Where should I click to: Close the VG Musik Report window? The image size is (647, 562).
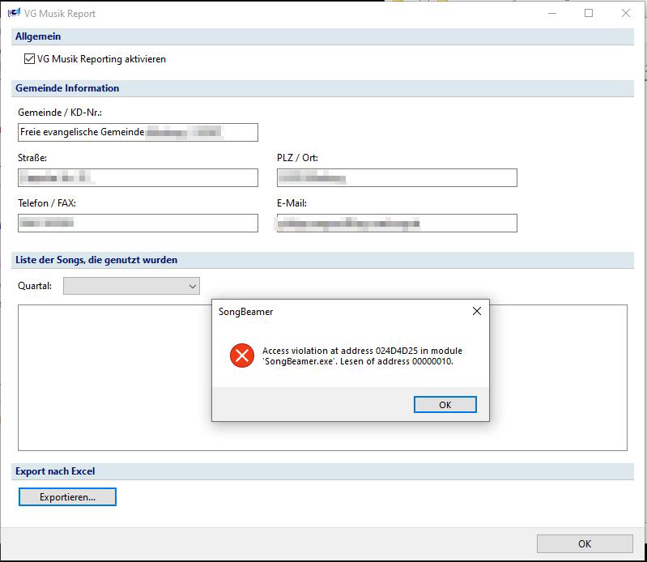click(626, 13)
